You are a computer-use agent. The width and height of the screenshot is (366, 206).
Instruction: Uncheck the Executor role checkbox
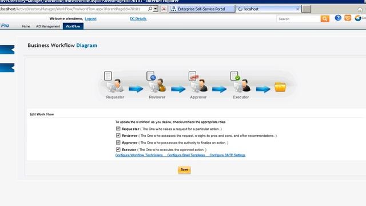click(x=118, y=149)
